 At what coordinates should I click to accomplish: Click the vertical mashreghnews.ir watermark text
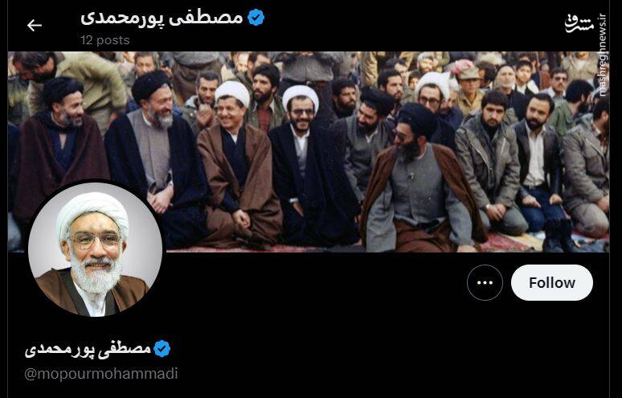[603, 55]
